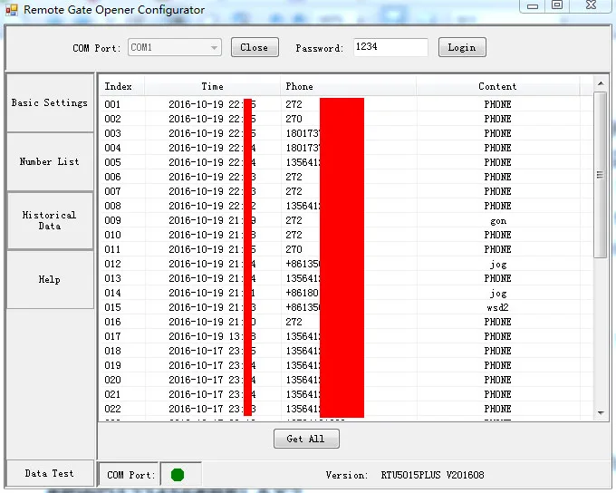616x493 pixels.
Task: Select row with index 020
Action: tap(346, 380)
